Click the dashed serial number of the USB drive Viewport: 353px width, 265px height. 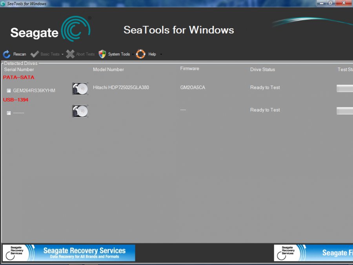tap(19, 113)
